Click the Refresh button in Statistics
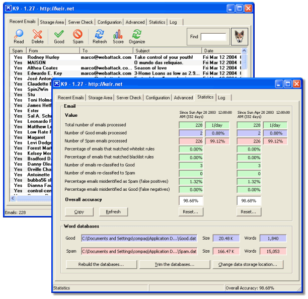Viewport: 308px width, 299px height. [113, 212]
